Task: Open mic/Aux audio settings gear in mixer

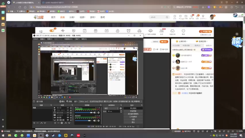Action: [x=98, y=113]
